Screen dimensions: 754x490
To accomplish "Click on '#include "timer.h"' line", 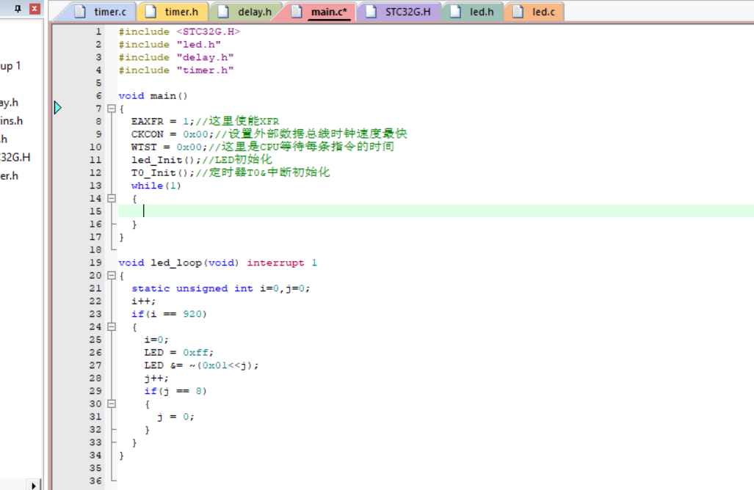I will point(176,70).
